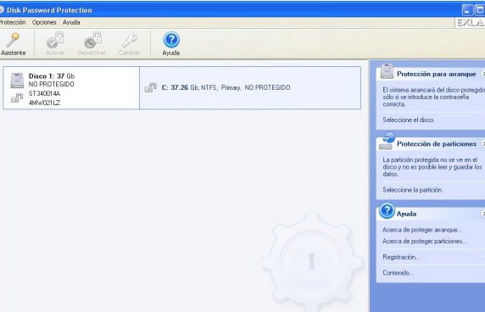Click the question mark icon in Ayuda panel

[x=387, y=211]
